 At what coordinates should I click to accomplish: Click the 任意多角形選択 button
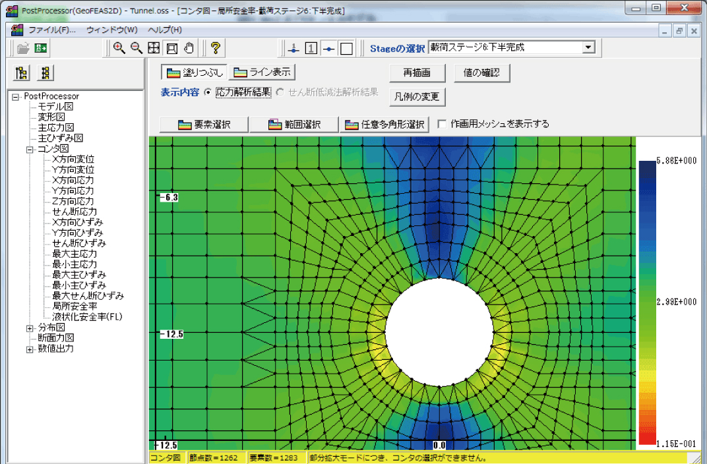tap(384, 125)
